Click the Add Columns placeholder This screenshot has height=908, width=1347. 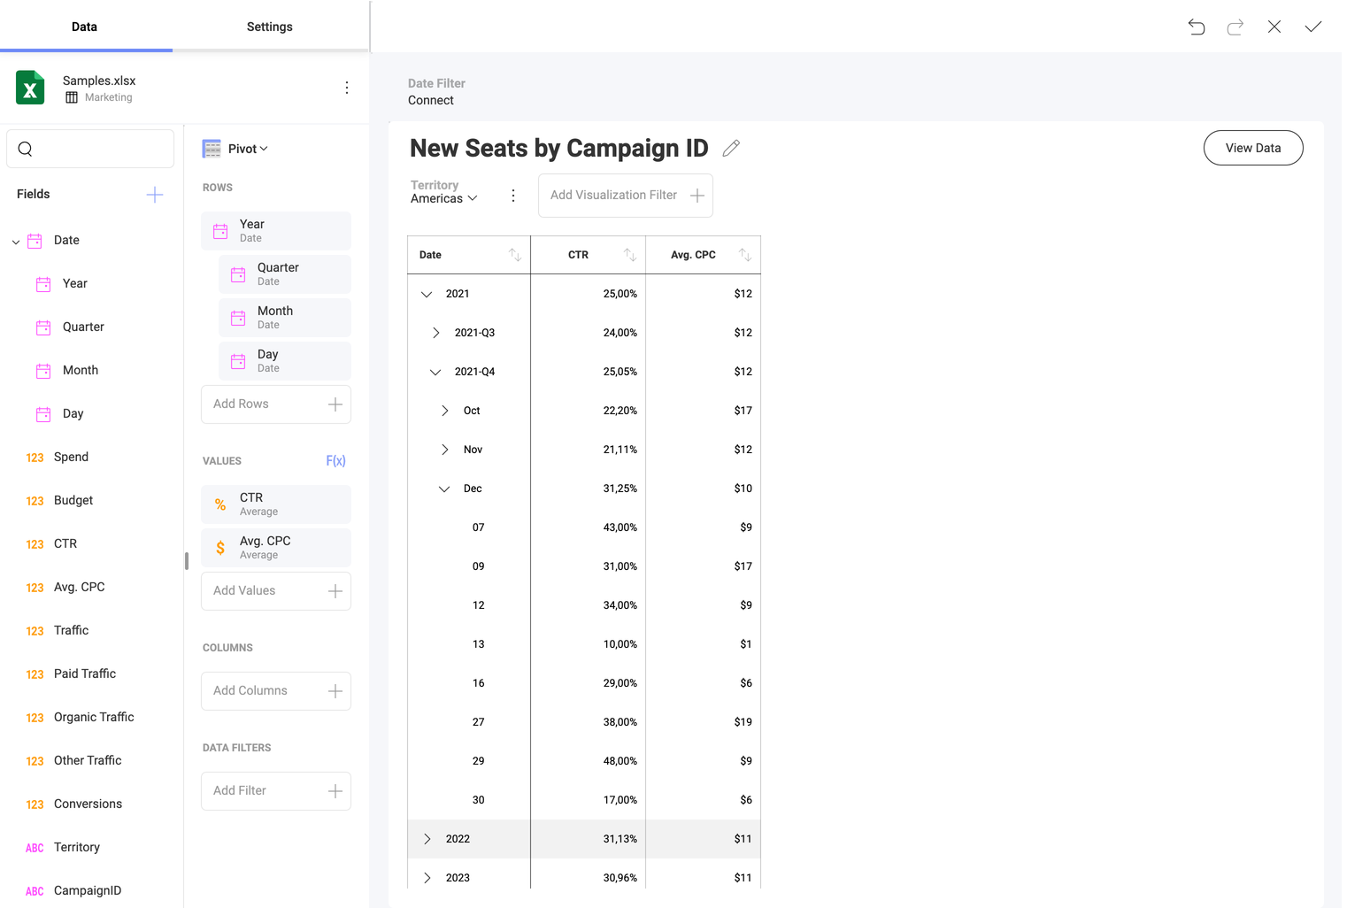[276, 691]
